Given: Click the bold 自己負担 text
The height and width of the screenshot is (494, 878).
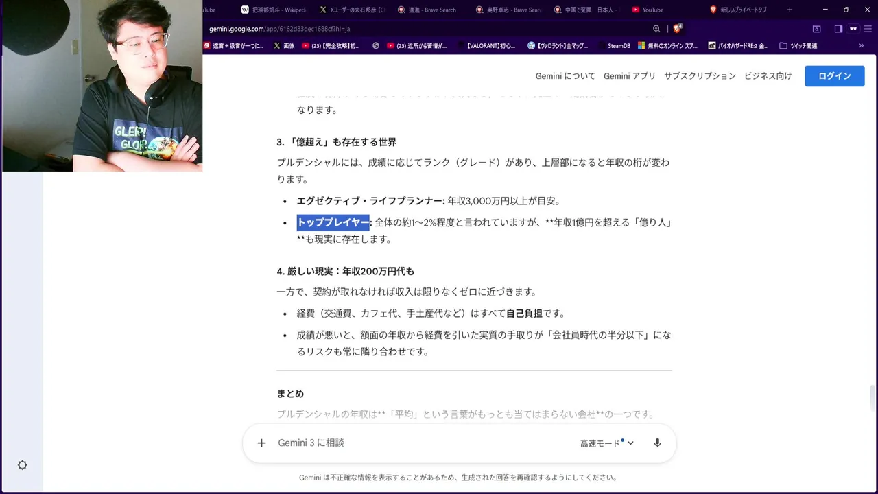Looking at the screenshot, I should tap(524, 314).
